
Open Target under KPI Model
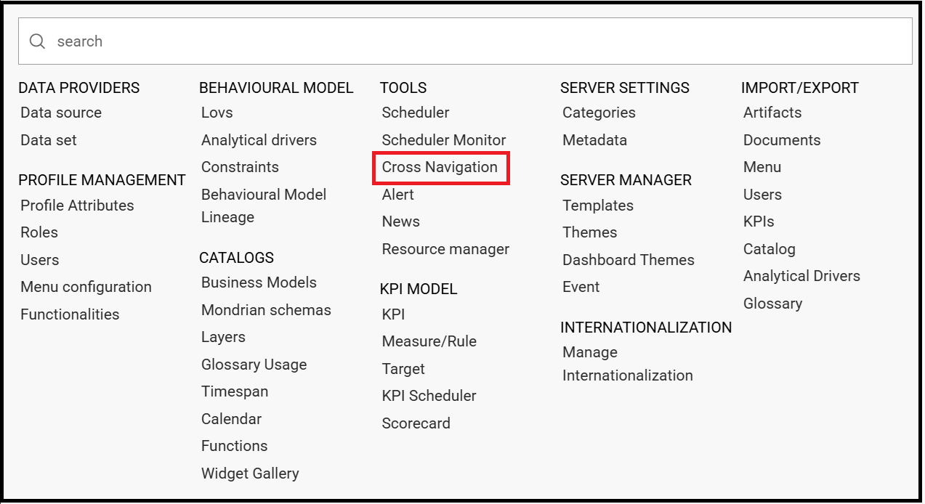click(x=403, y=369)
